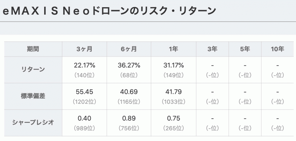Select the 1年 column header
Screen dimensions: 296x141
tap(173, 49)
